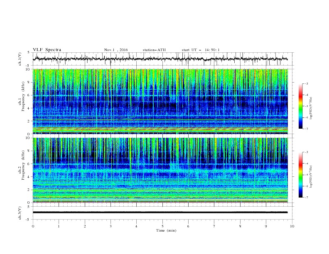The image size is (329, 254).
Task: Click the ch.1 spectrogram color bar
Action: (300, 106)
